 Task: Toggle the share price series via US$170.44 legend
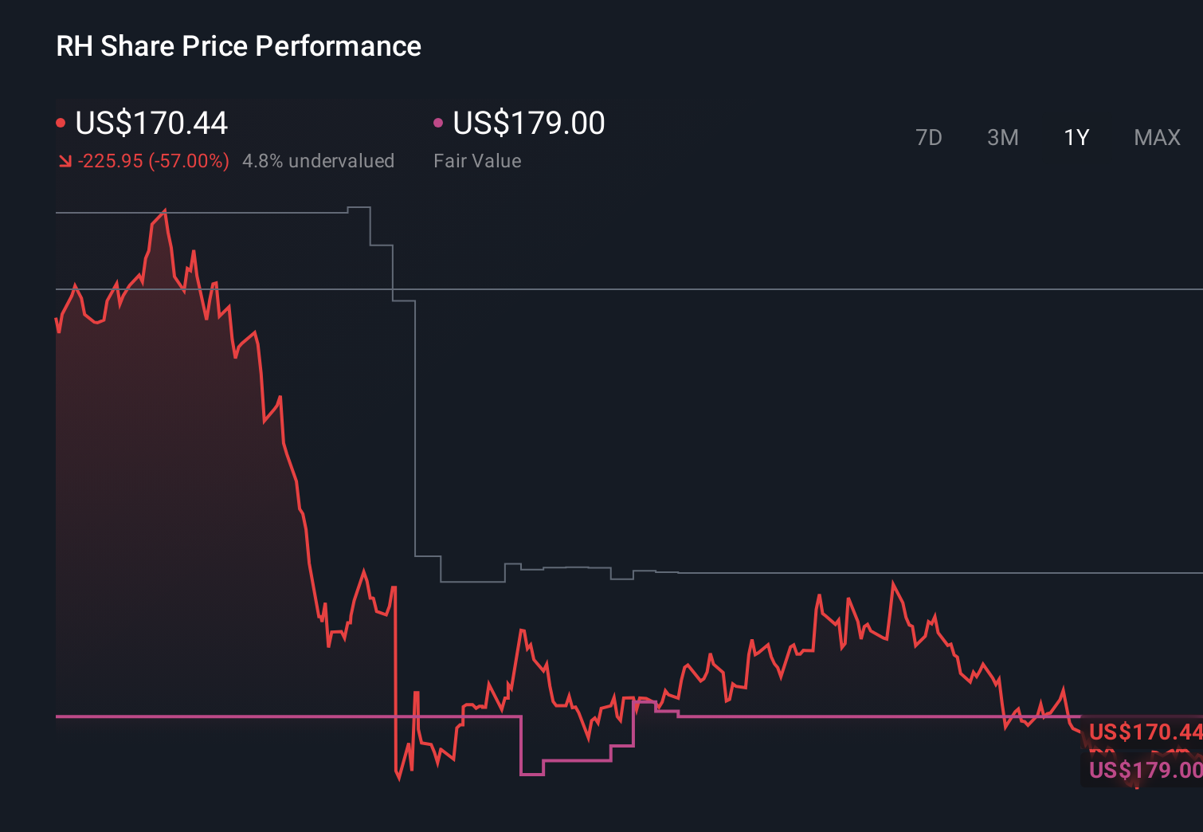151,123
